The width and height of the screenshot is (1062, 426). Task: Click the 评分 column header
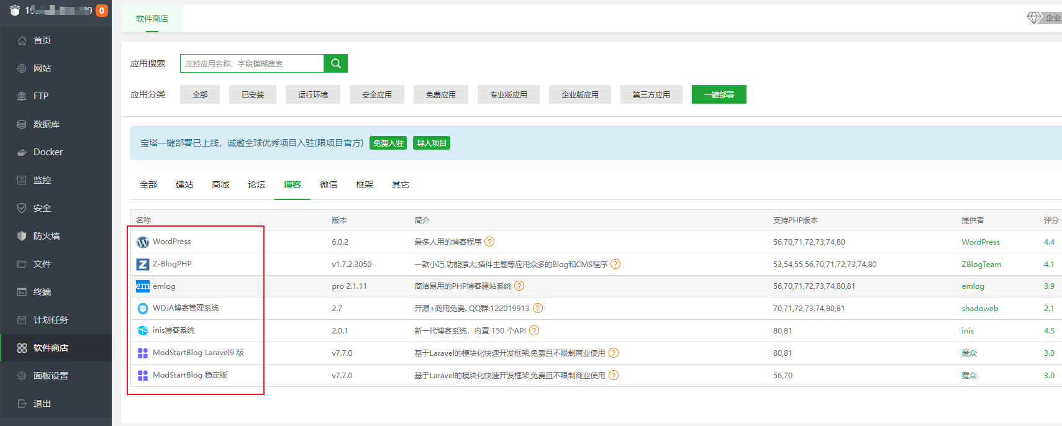click(x=1051, y=220)
